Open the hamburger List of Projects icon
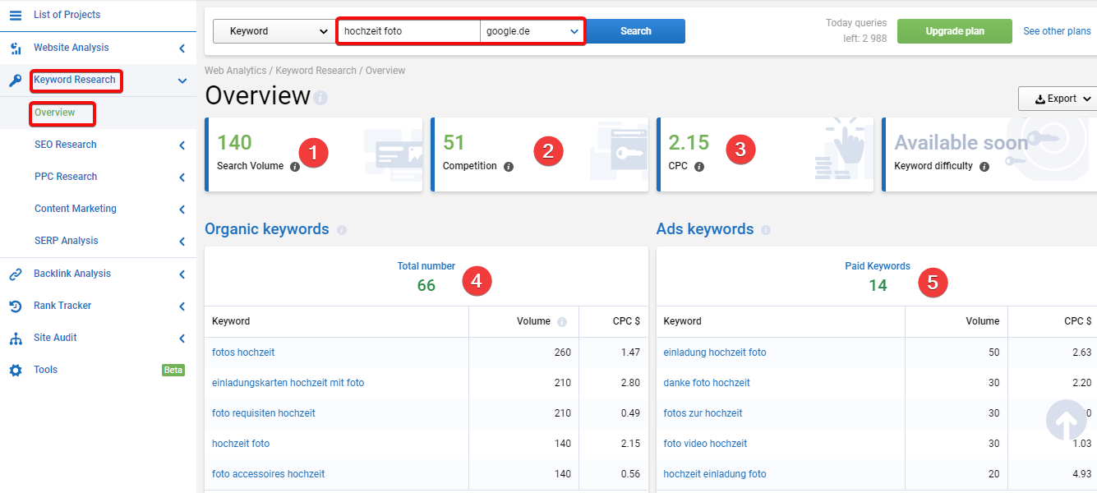 point(16,15)
